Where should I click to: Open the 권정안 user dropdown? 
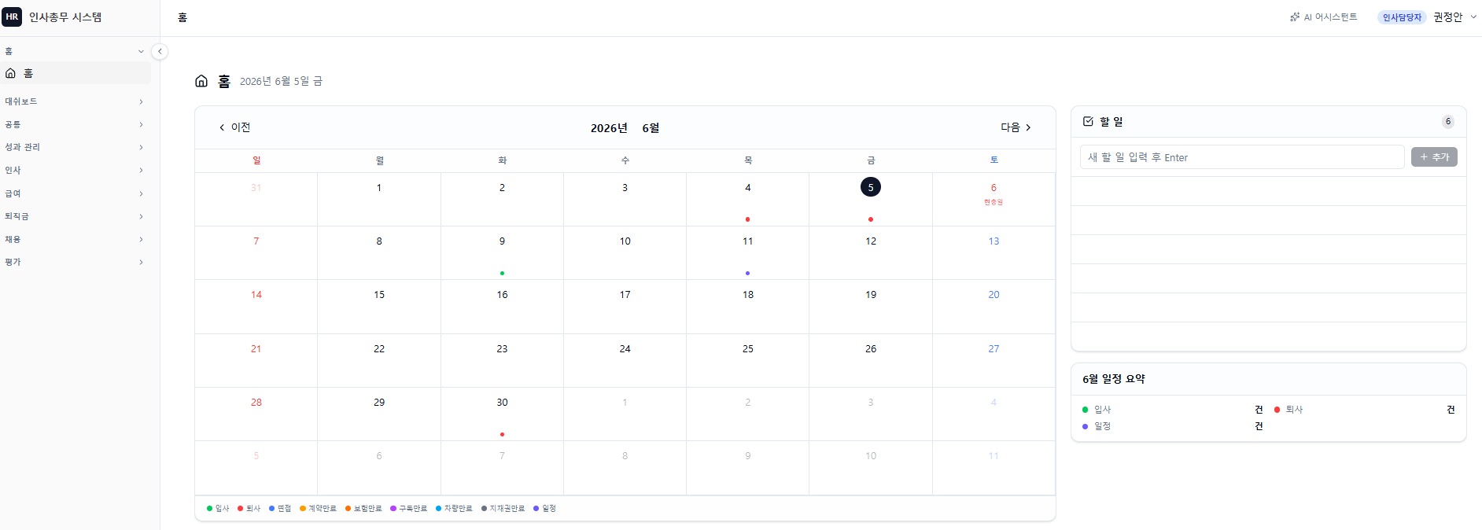1455,17
